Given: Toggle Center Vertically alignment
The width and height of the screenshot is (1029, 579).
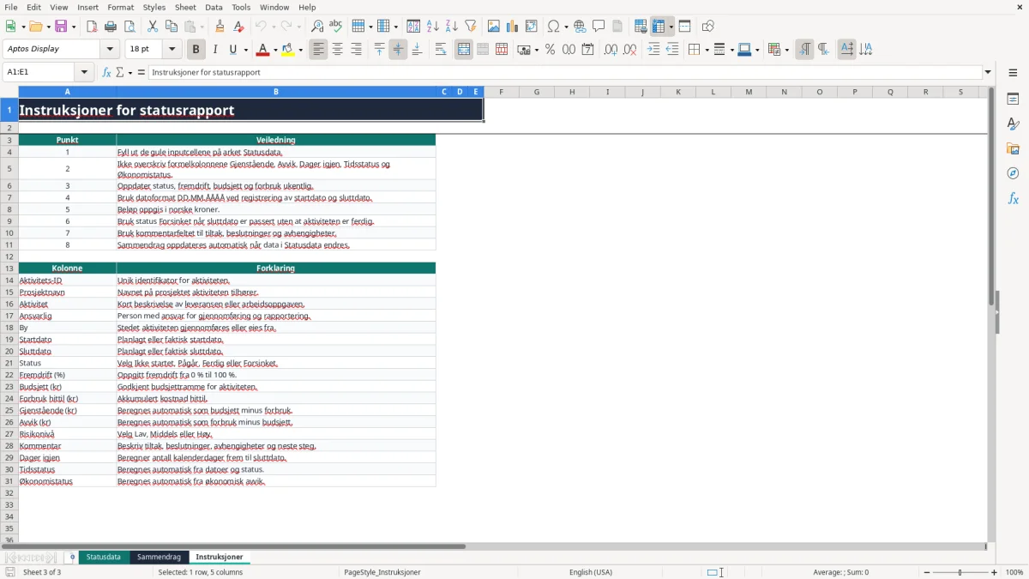Looking at the screenshot, I should [x=398, y=50].
